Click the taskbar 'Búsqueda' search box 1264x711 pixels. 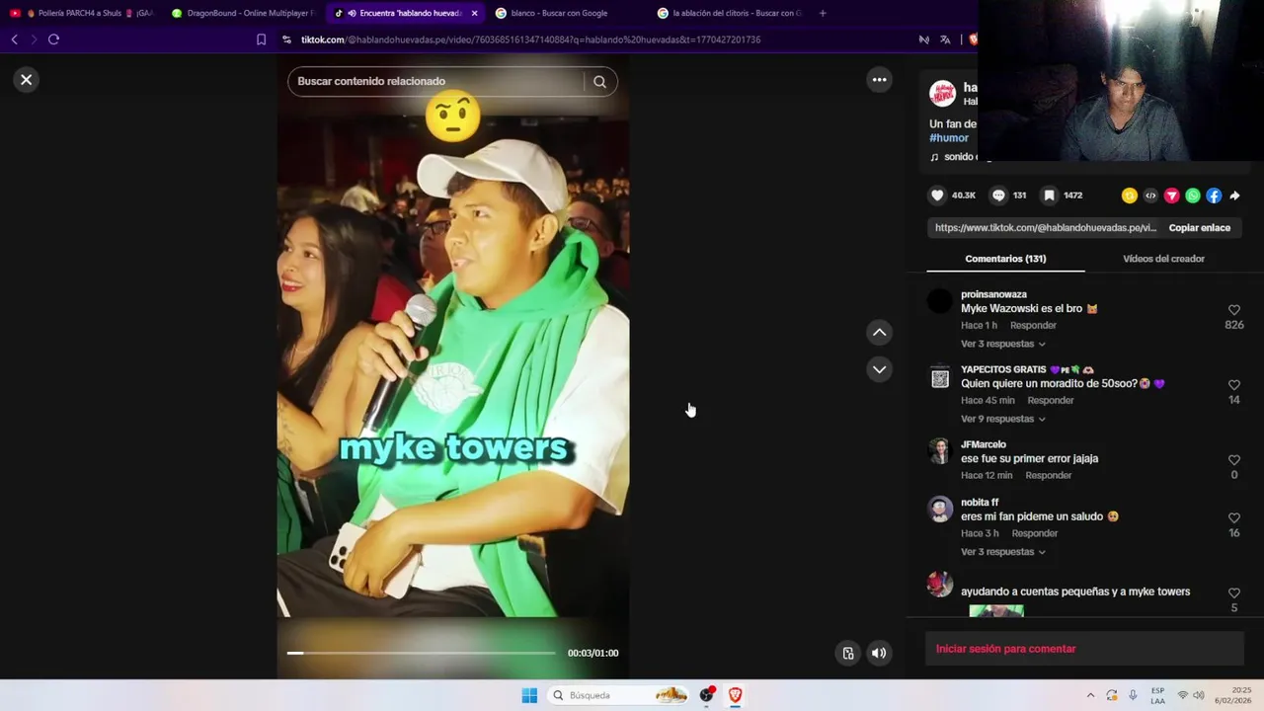[618, 695]
